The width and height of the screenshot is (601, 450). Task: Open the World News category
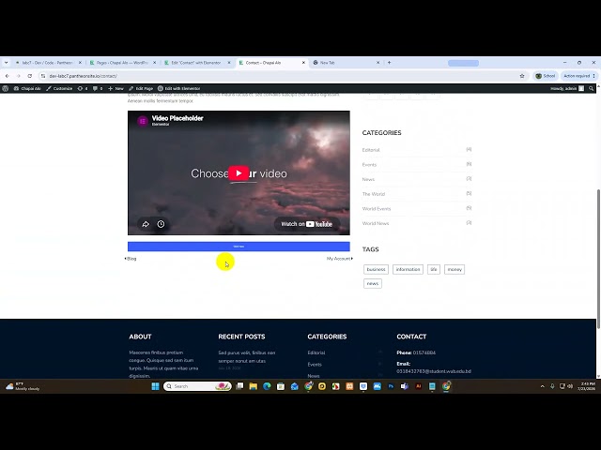[376, 223]
